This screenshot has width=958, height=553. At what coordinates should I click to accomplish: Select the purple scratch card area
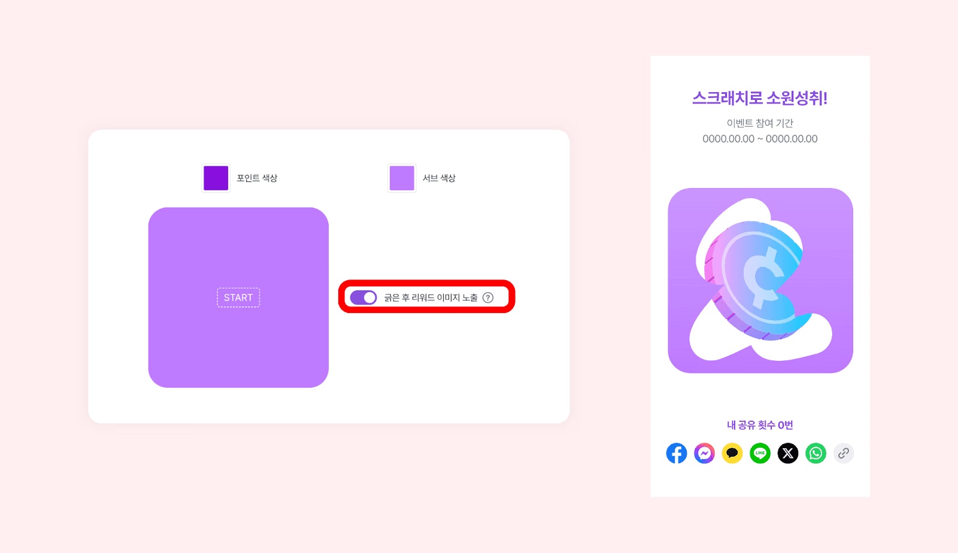(238, 297)
